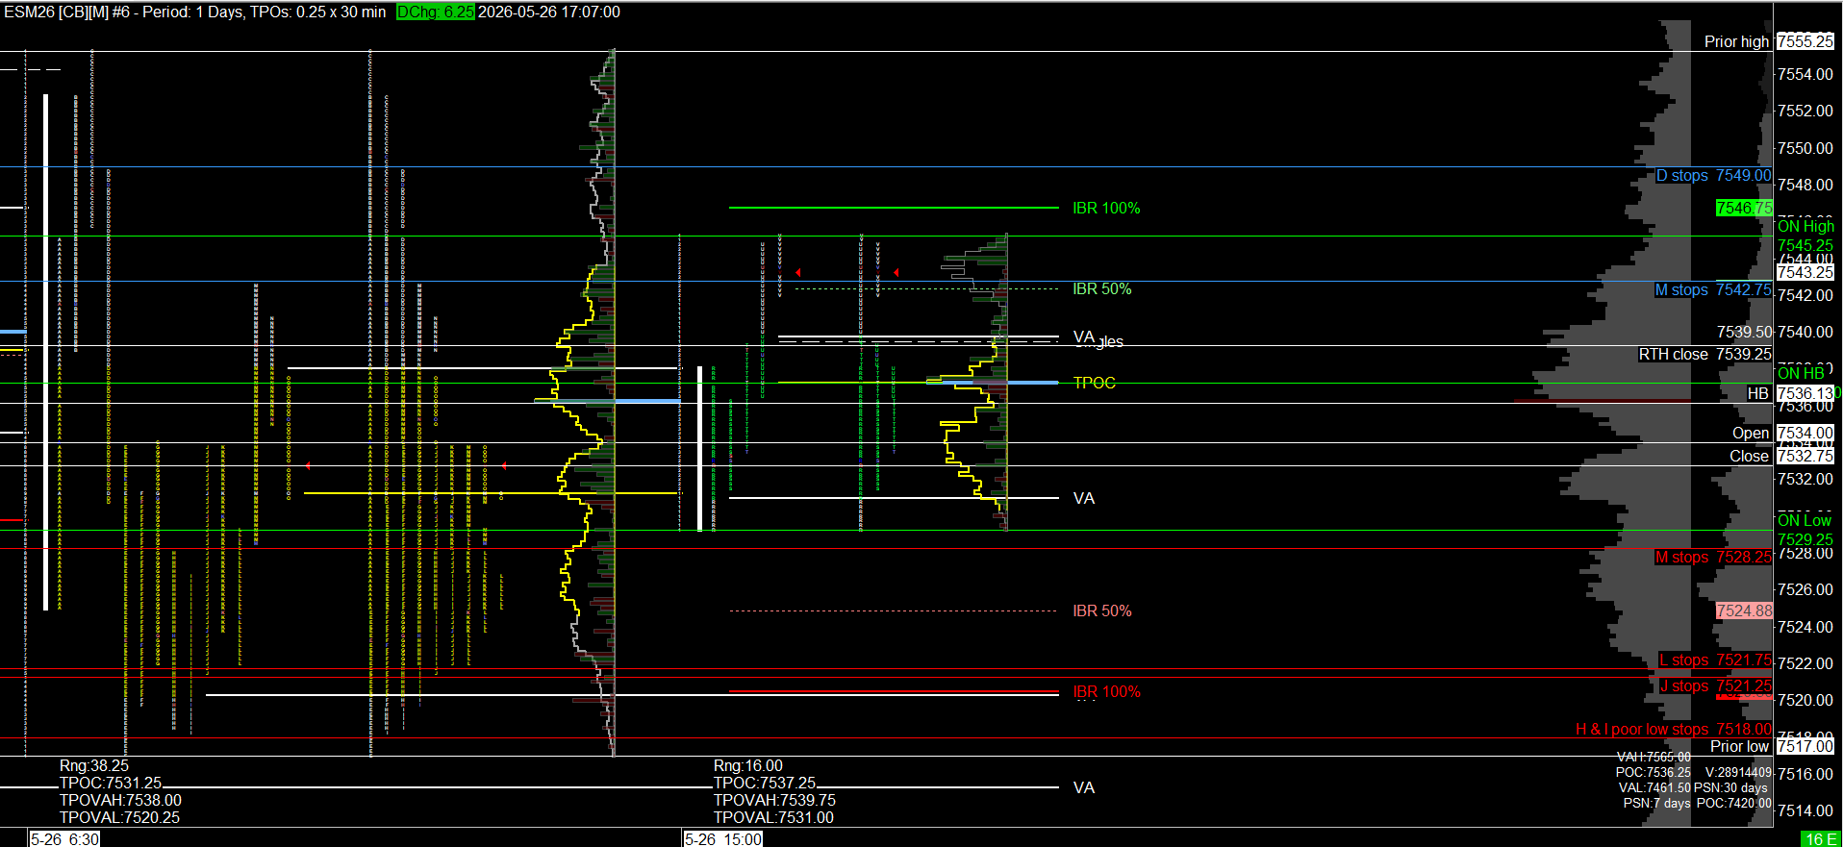The width and height of the screenshot is (1843, 847).
Task: Click the V:28914409 volume readout
Action: tap(1738, 772)
